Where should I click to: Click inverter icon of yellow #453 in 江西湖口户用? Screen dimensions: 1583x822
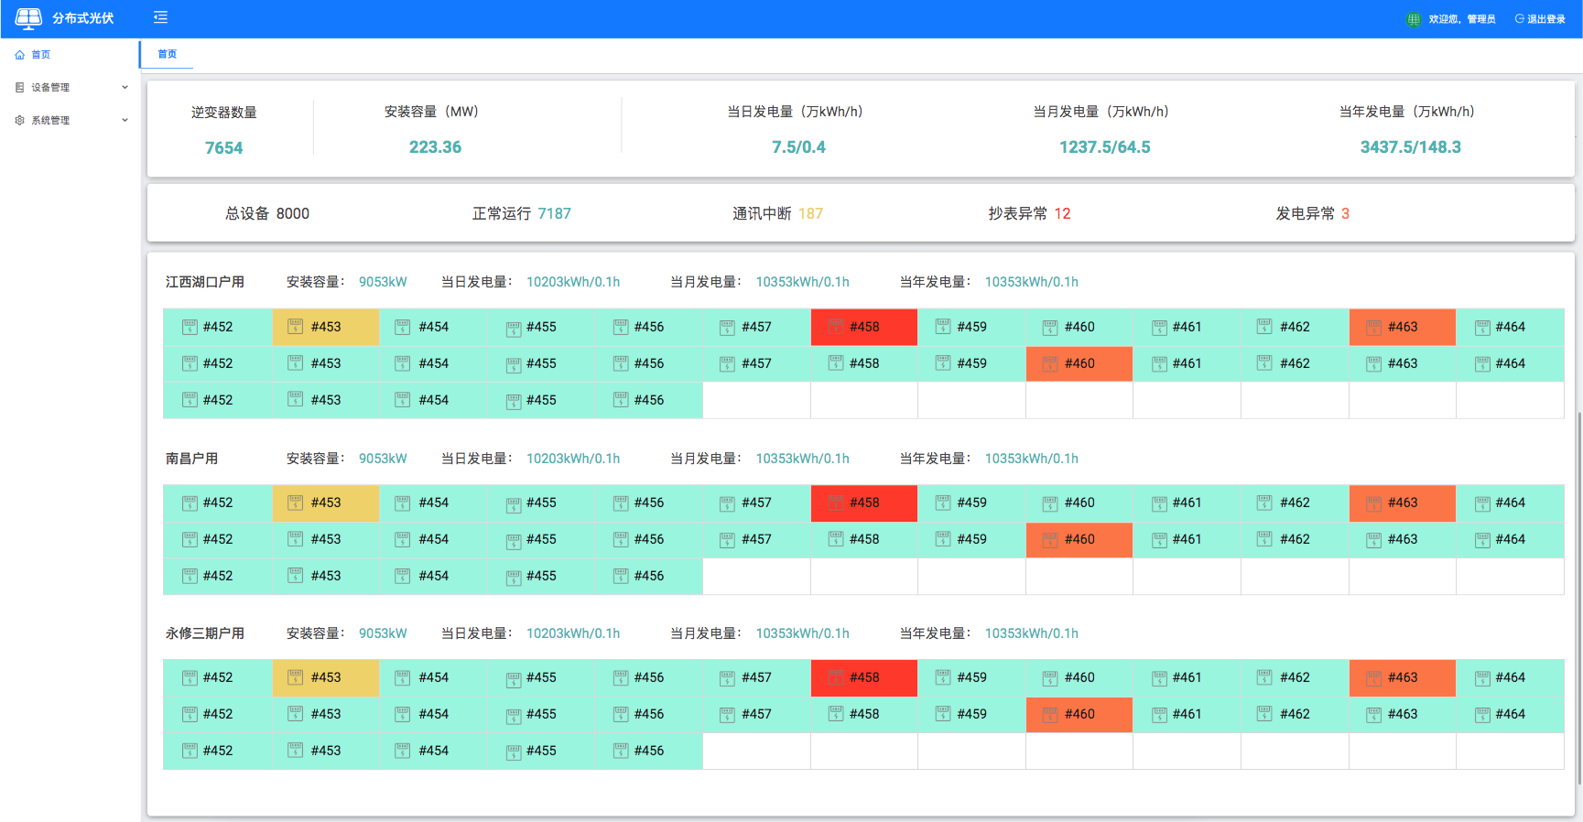(x=295, y=326)
